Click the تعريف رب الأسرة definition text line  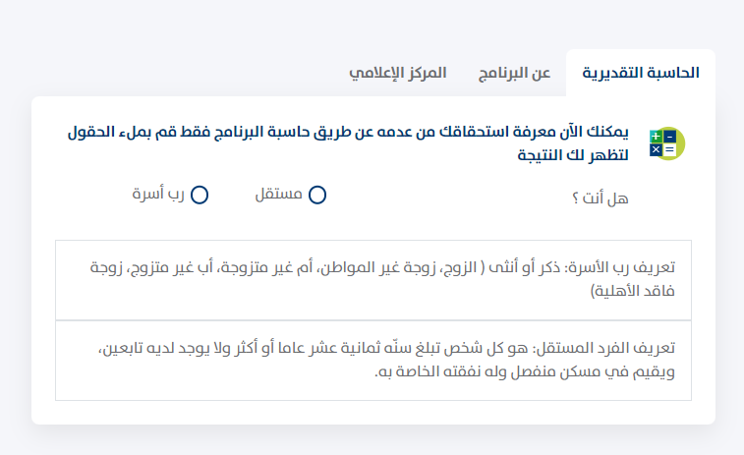pos(382,267)
